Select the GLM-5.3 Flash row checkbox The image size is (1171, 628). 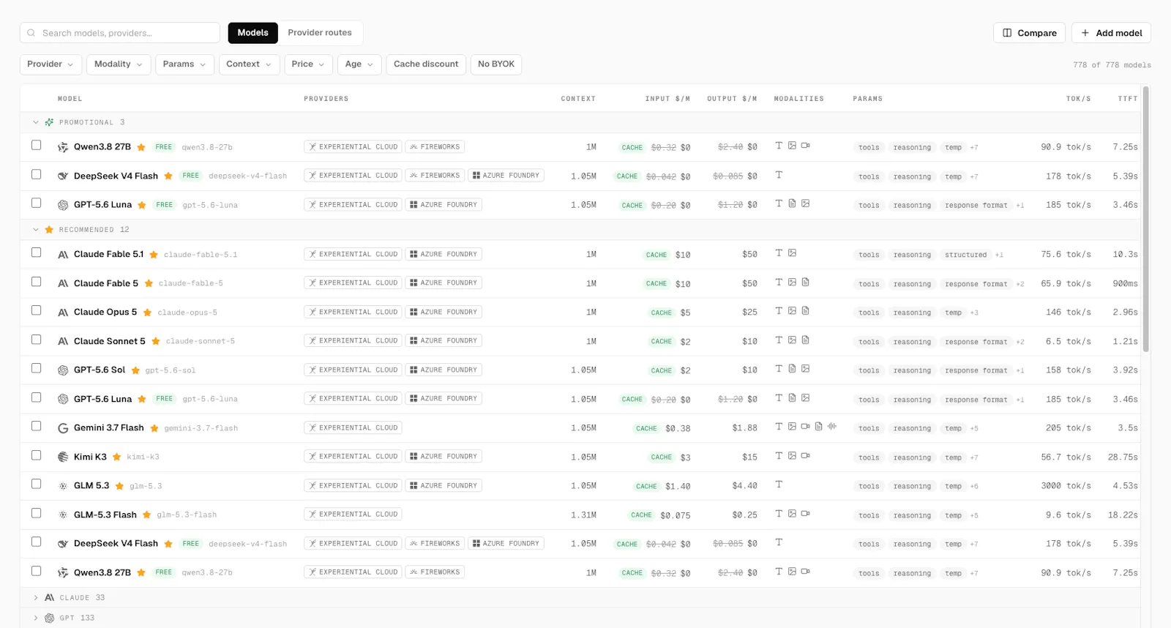[x=36, y=513]
